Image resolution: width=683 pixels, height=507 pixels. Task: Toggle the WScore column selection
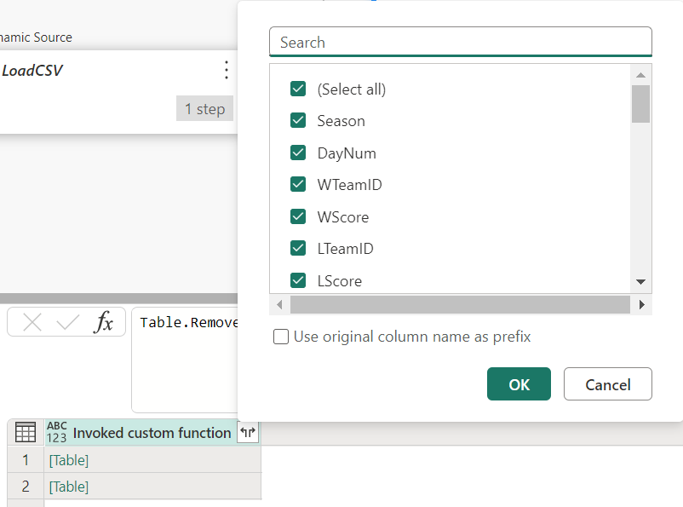(x=298, y=216)
